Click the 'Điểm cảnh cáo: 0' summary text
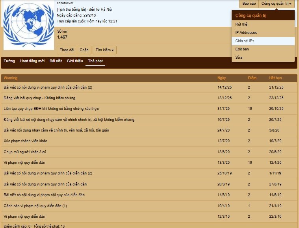The height and width of the screenshot is (228, 299). pos(17,226)
